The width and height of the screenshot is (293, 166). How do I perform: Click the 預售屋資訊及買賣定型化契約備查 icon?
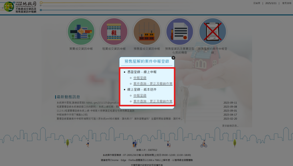click(180, 31)
